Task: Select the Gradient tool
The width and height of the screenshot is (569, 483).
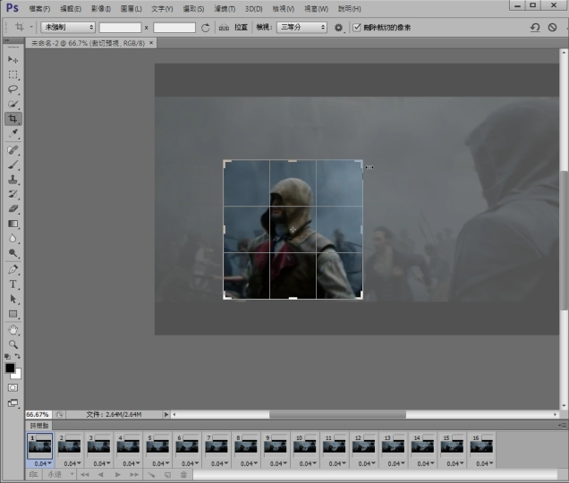Action: [13, 224]
